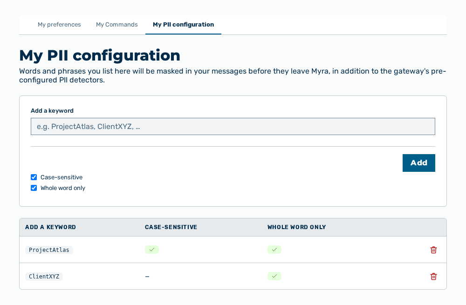Switch to the My preferences tab
Screen dimensions: 466x305
[59, 25]
